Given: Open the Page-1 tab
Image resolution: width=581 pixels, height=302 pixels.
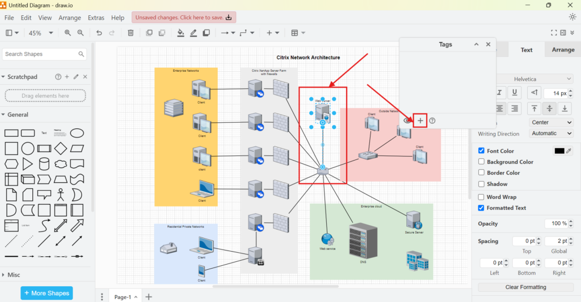Looking at the screenshot, I should (125, 297).
